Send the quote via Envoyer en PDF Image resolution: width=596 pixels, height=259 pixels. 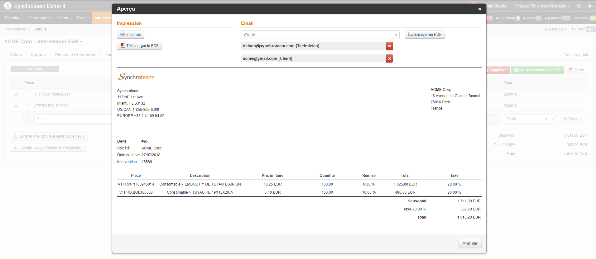(x=425, y=35)
